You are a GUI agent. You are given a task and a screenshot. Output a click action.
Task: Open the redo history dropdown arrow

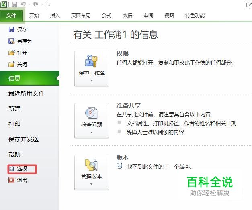point(42,4)
